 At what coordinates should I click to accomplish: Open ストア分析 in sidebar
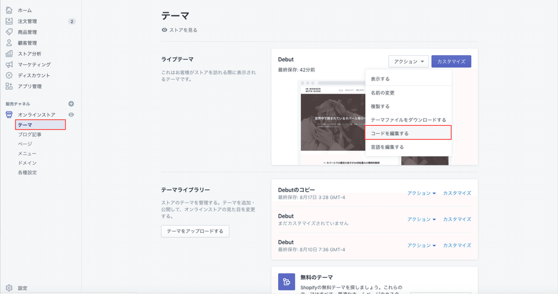tap(30, 54)
